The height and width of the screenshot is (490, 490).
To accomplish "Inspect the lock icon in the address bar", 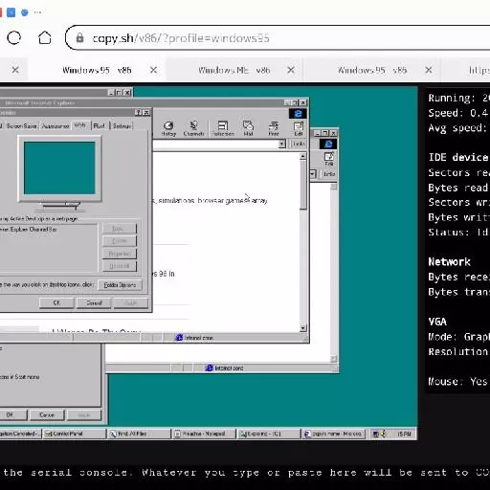I will [x=79, y=38].
